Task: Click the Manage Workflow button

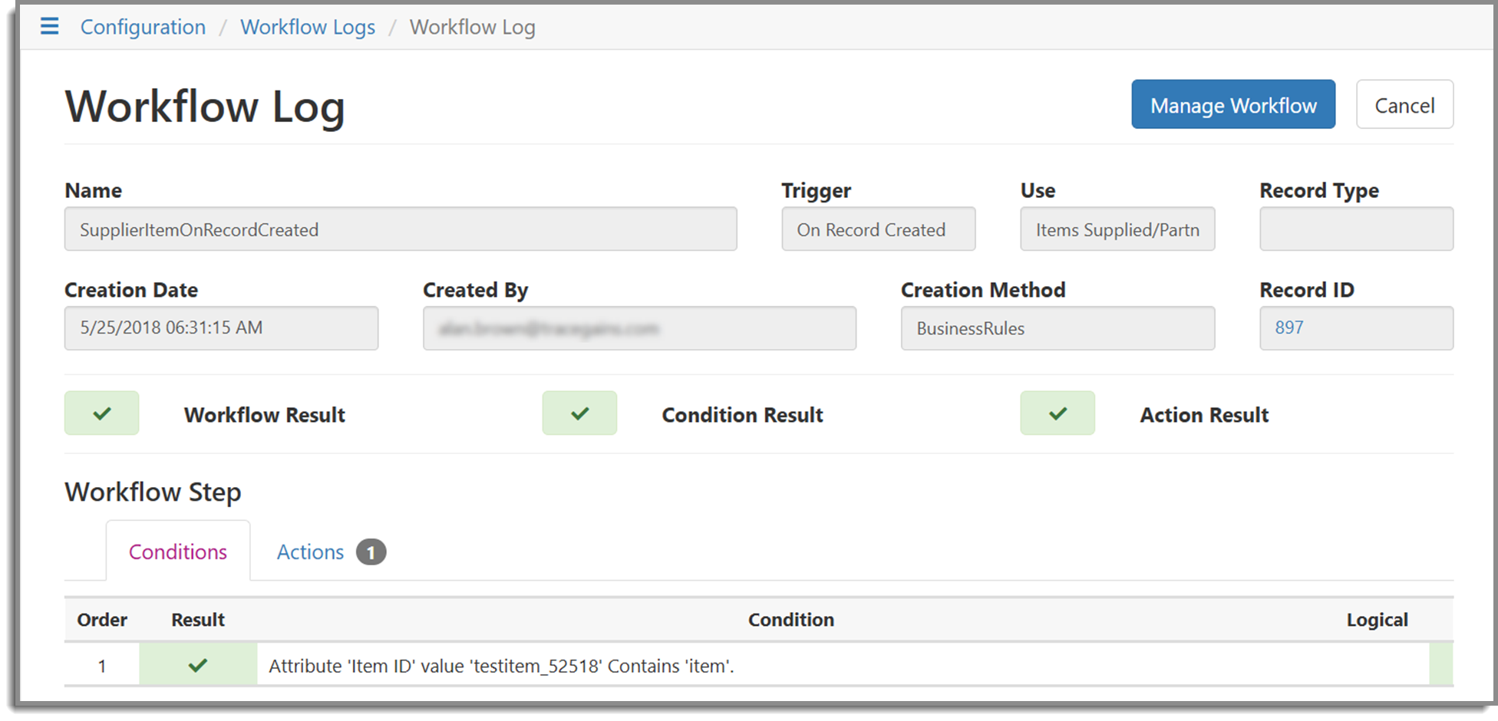Action: pyautogui.click(x=1233, y=104)
